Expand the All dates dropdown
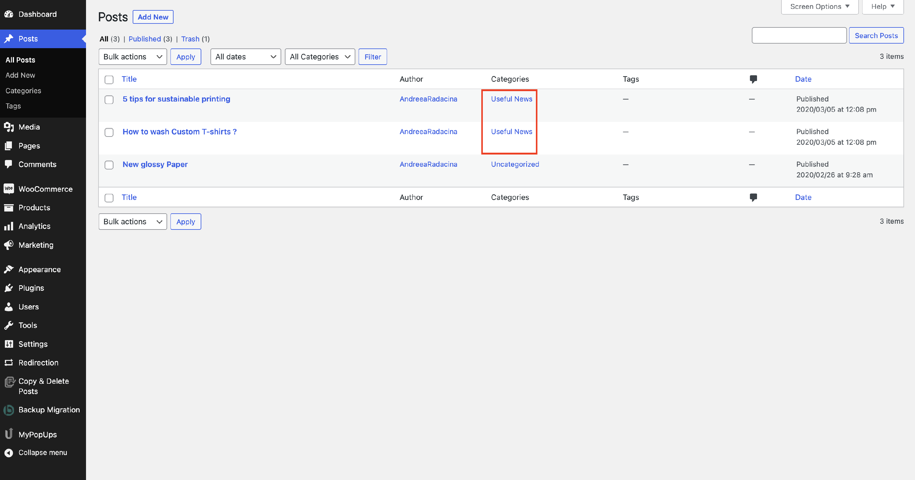Image resolution: width=915 pixels, height=480 pixels. point(246,57)
